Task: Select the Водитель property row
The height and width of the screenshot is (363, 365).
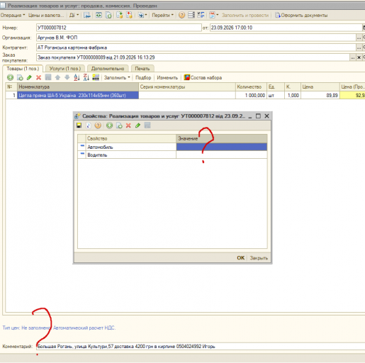Action: (x=172, y=155)
